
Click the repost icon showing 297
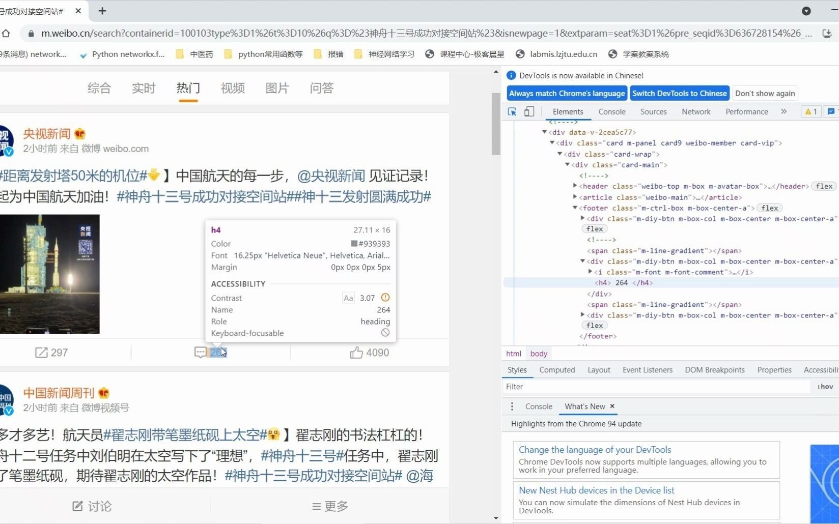[x=41, y=353]
